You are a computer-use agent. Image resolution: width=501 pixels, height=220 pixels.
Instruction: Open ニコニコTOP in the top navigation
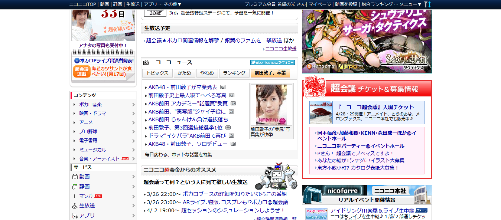click(83, 4)
